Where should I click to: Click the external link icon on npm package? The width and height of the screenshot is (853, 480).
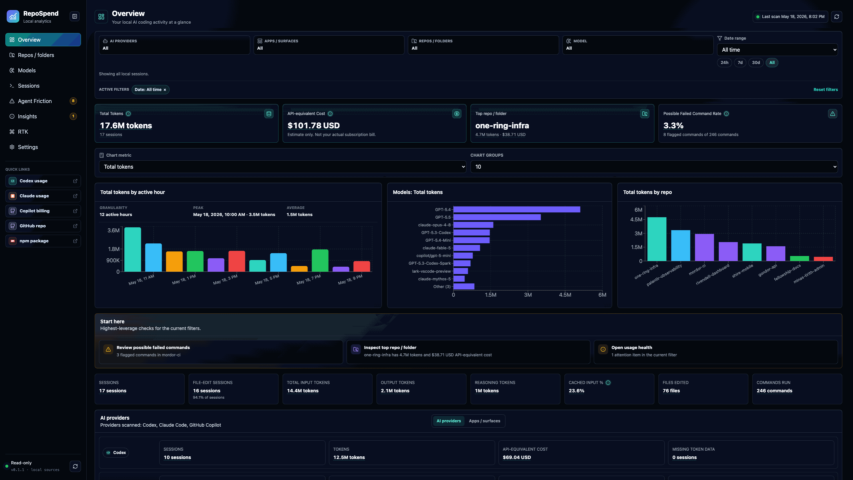(75, 241)
